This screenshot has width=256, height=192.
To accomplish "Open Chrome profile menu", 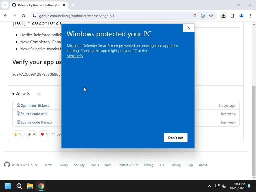I will click(x=241, y=16).
